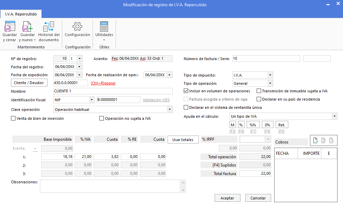Open the Tipo de impuesto dropdown
The width and height of the screenshot is (343, 207).
point(270,75)
